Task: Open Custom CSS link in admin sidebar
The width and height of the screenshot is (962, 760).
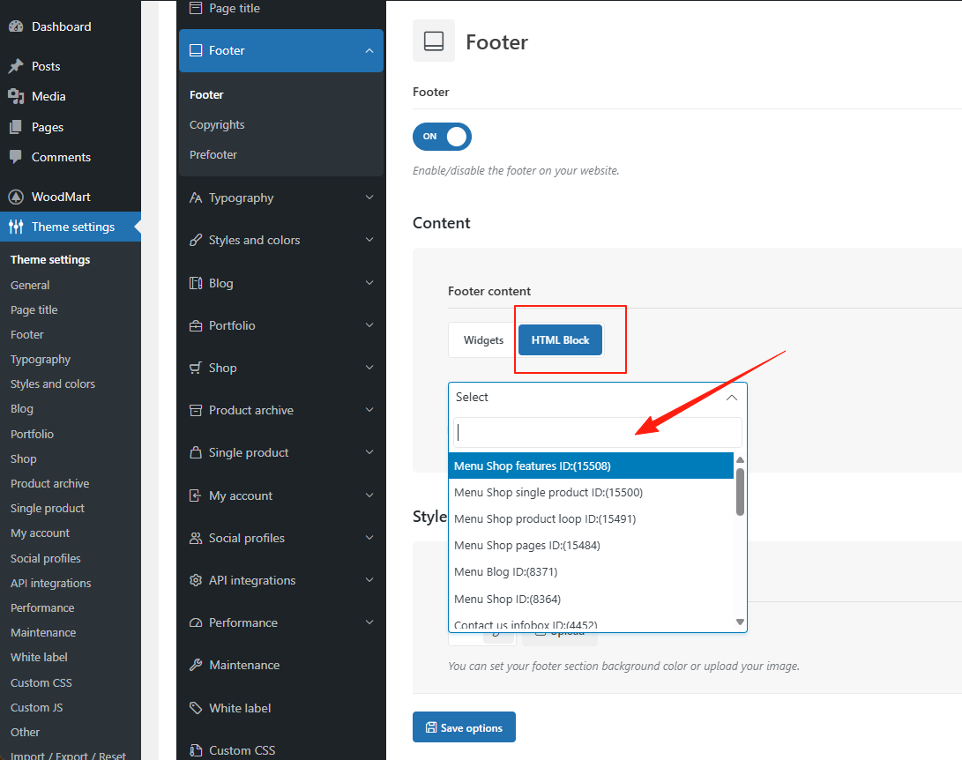Action: [41, 682]
